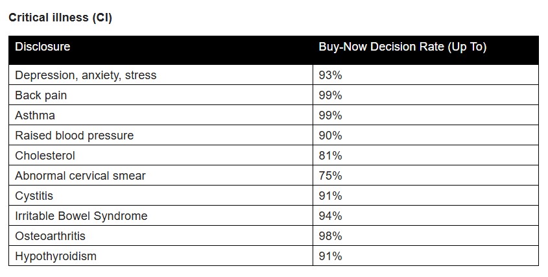The image size is (548, 277).
Task: Click the Raised blood pressure cell
Action: [x=74, y=136]
